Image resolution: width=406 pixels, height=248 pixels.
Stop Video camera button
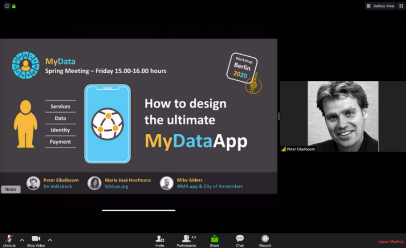point(36,241)
